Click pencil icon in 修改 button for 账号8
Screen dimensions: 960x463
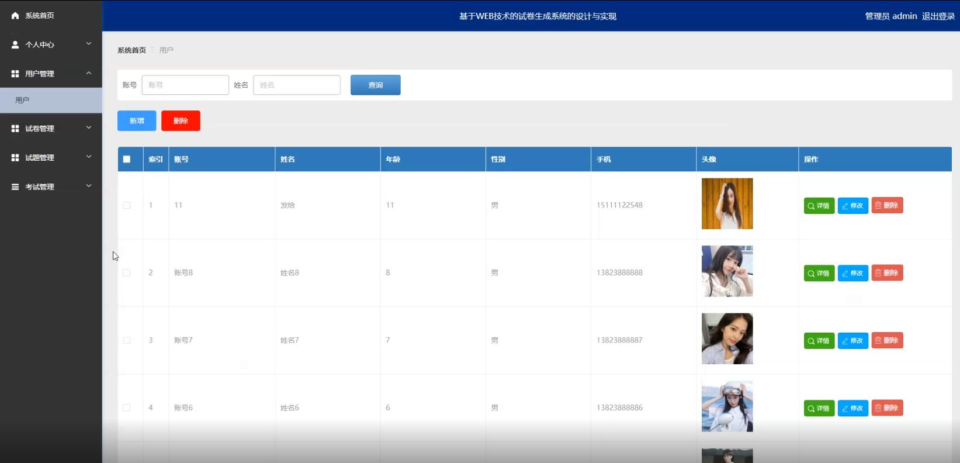[845, 274]
